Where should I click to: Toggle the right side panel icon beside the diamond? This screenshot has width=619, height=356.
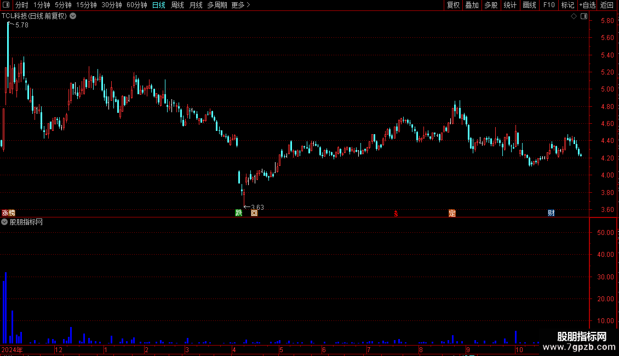coord(584,16)
